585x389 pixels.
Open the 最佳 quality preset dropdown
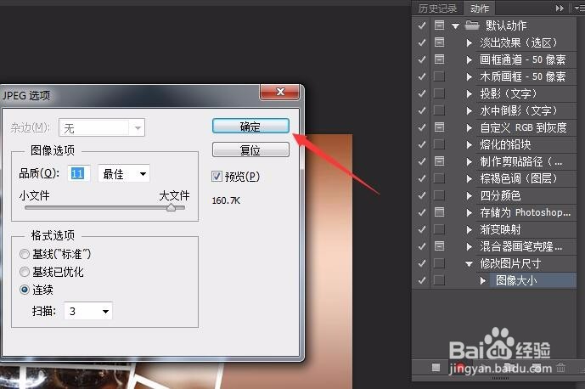124,173
